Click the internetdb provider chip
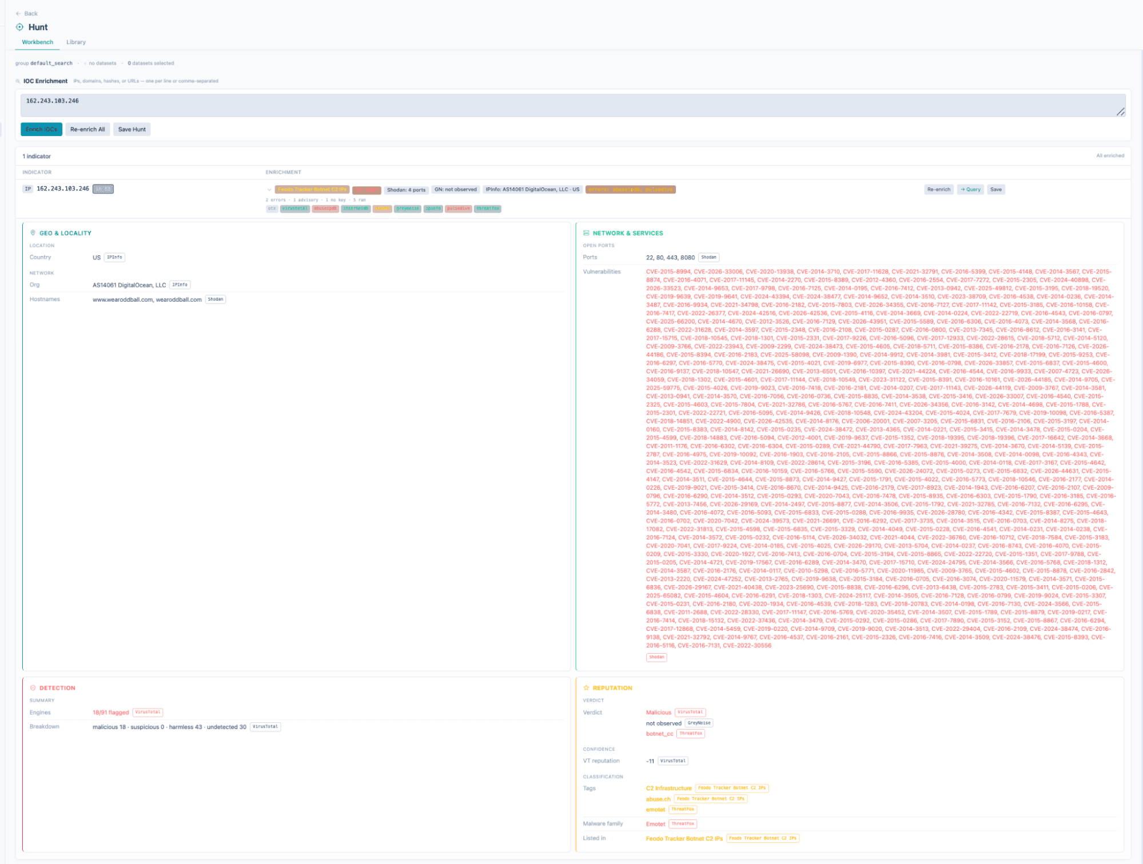 point(356,209)
